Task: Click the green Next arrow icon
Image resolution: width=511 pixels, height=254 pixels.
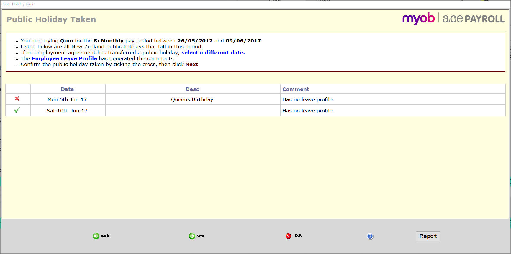Action: 192,236
